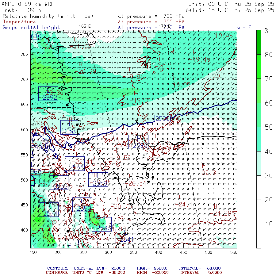Click 'UNITS=°C' in the contour legend

click(82, 273)
